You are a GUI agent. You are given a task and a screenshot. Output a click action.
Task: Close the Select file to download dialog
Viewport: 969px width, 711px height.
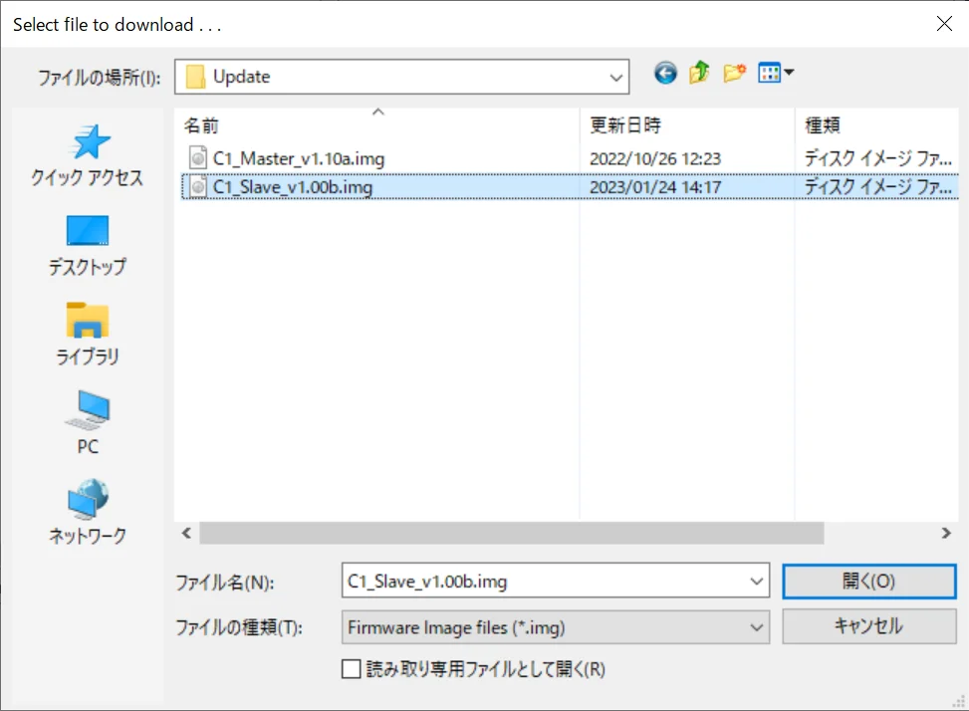coord(944,24)
